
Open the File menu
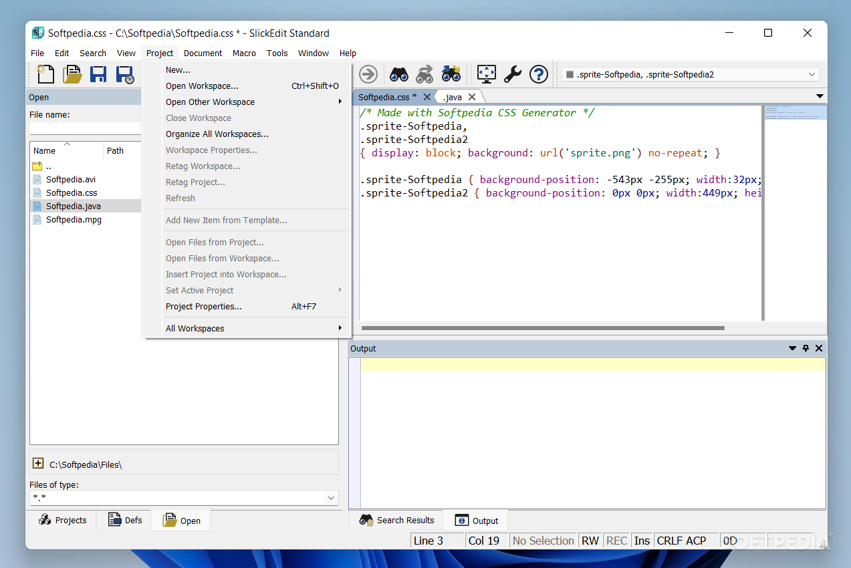(37, 53)
